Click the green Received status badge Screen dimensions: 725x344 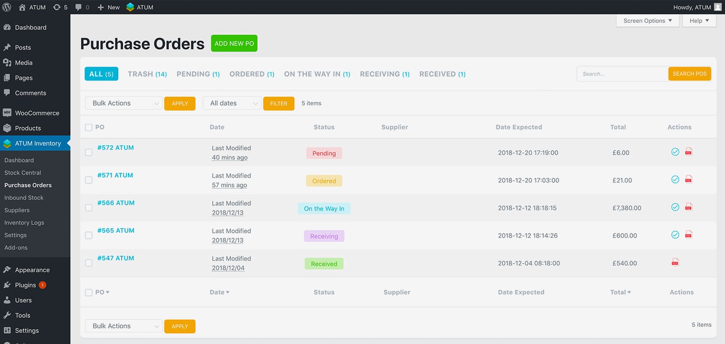pyautogui.click(x=324, y=264)
